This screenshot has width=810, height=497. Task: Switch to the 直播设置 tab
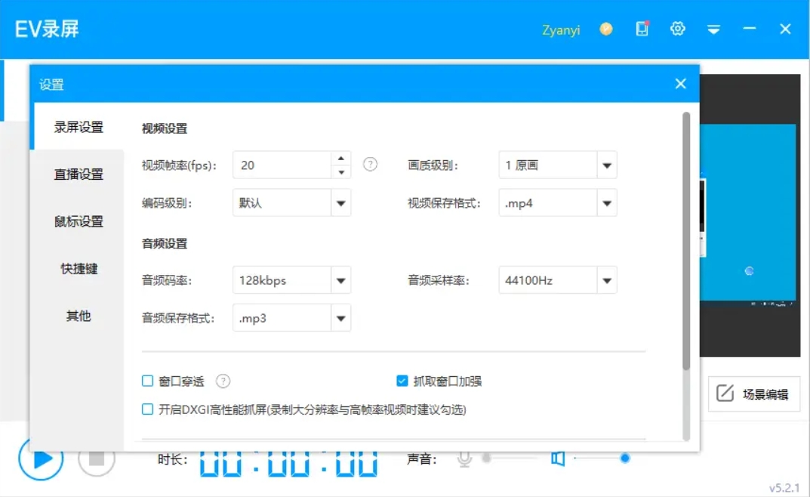(79, 174)
